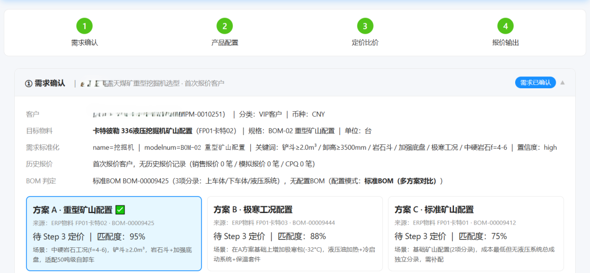Open the 定价比价 step label

tap(365, 43)
